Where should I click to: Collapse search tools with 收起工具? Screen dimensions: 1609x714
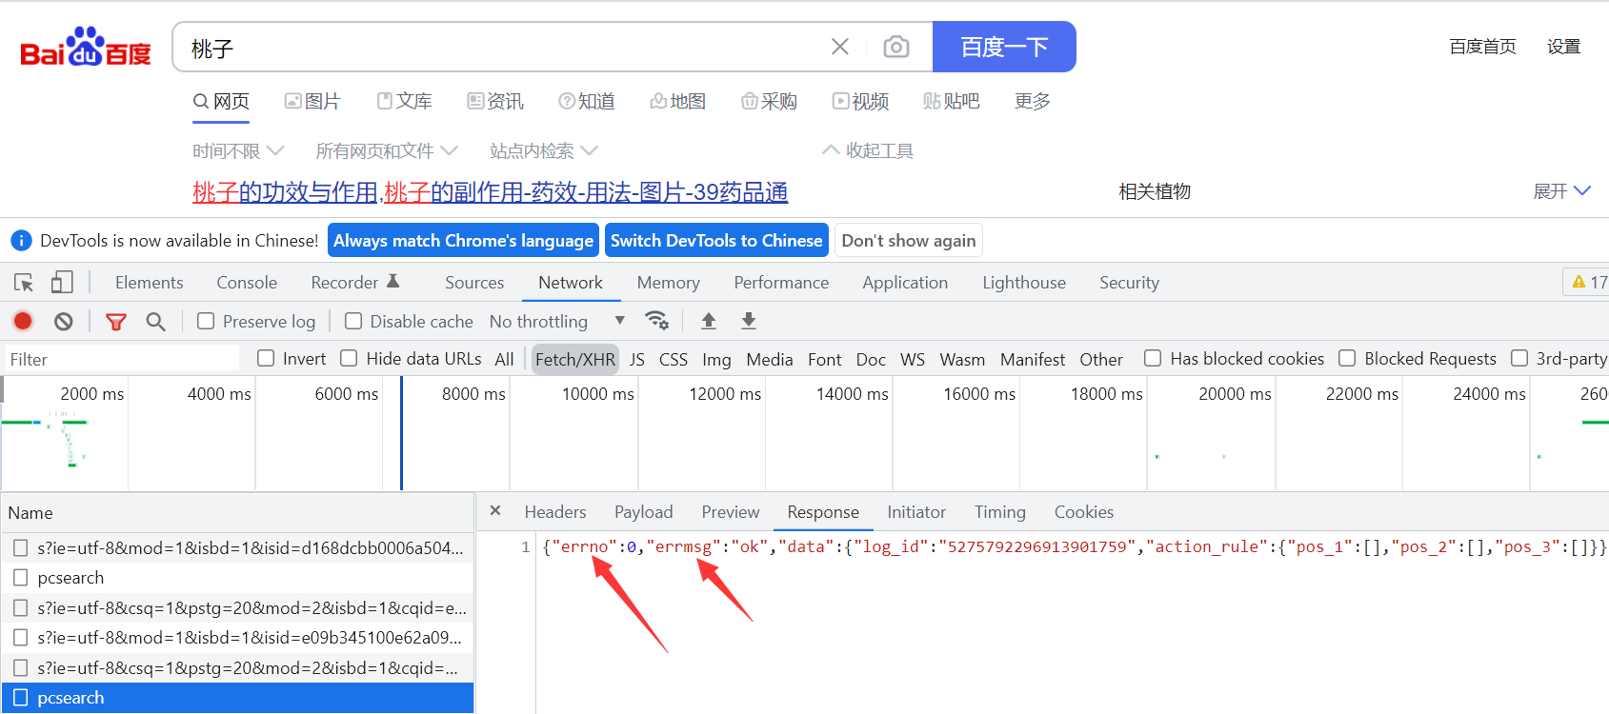click(868, 150)
